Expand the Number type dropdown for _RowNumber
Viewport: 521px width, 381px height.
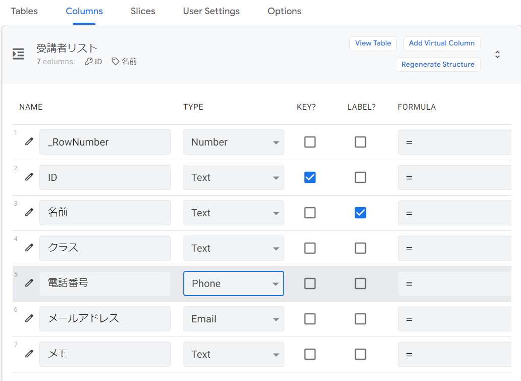(233, 142)
